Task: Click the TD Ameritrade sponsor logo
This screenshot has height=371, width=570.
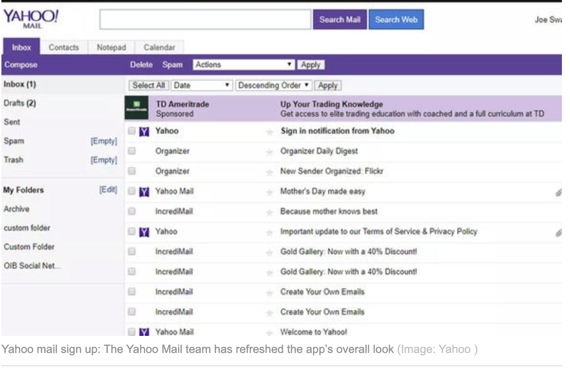Action: click(x=137, y=108)
